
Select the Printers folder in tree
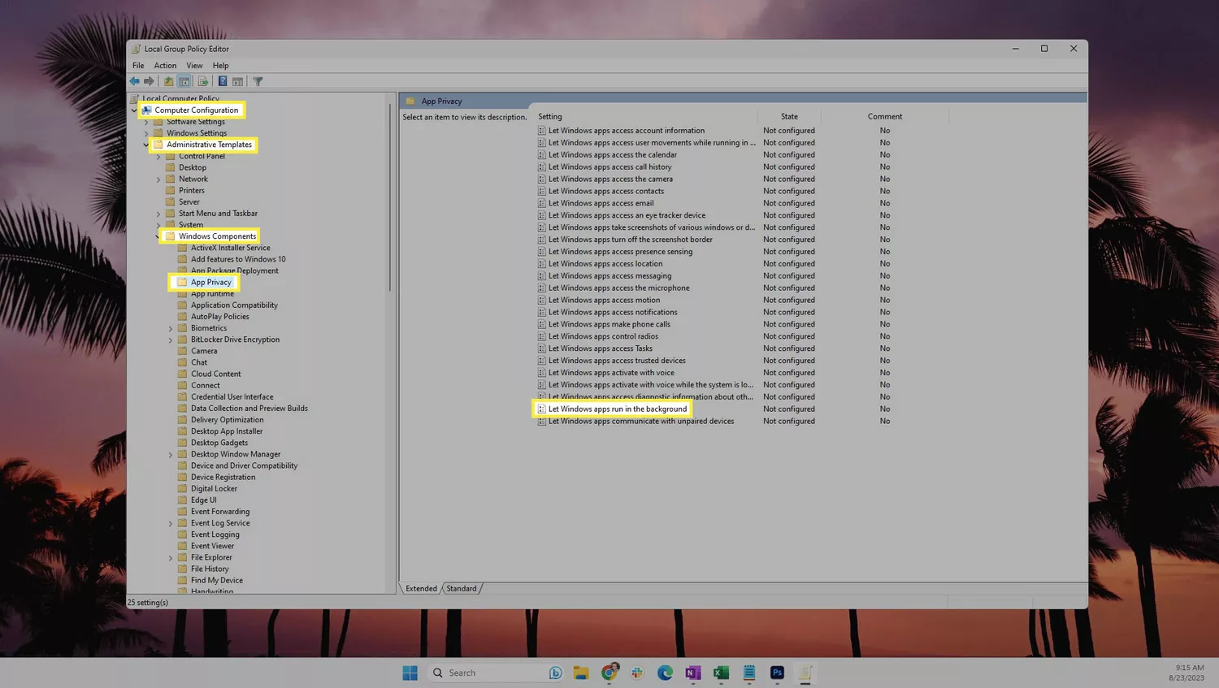click(x=192, y=191)
